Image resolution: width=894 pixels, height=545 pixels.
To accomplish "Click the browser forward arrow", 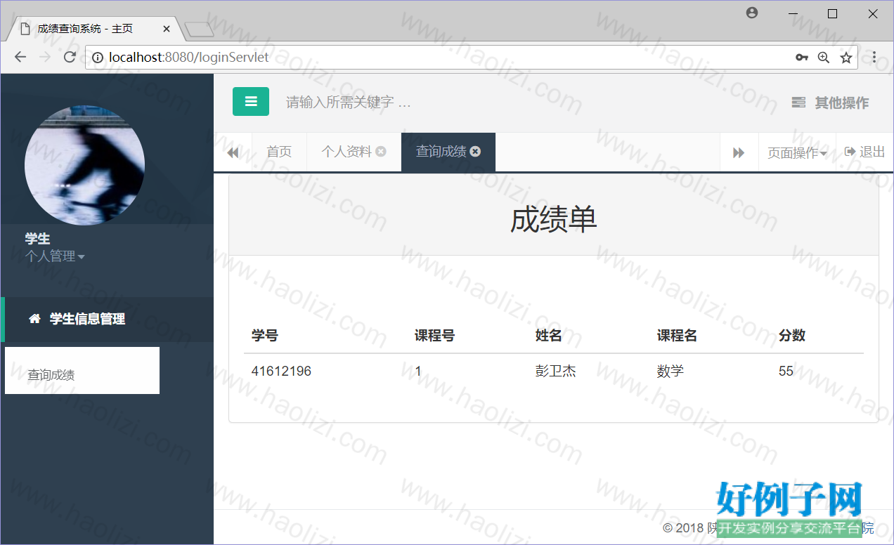I will (x=44, y=57).
